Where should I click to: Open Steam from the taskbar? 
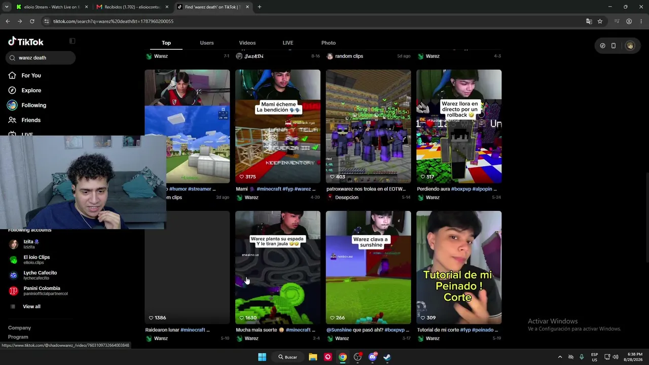coord(387,357)
